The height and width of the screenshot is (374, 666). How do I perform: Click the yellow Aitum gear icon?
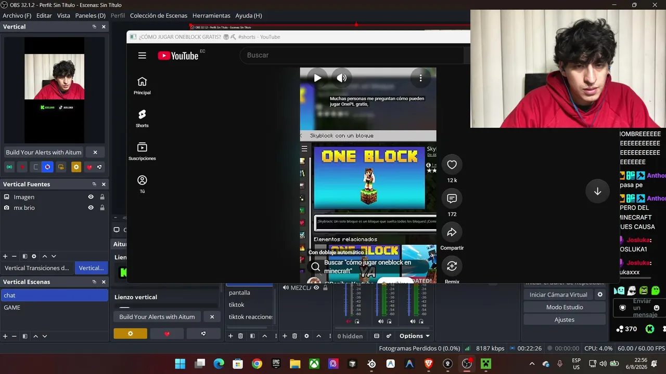point(76,167)
